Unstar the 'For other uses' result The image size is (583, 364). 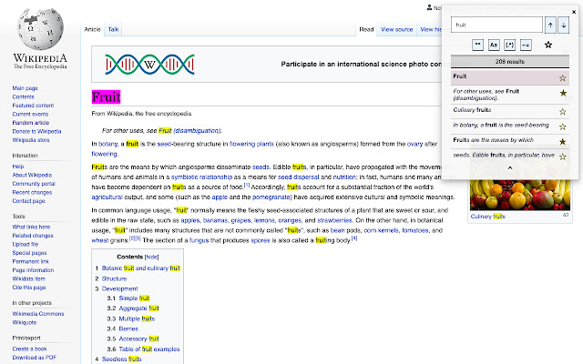tap(562, 93)
